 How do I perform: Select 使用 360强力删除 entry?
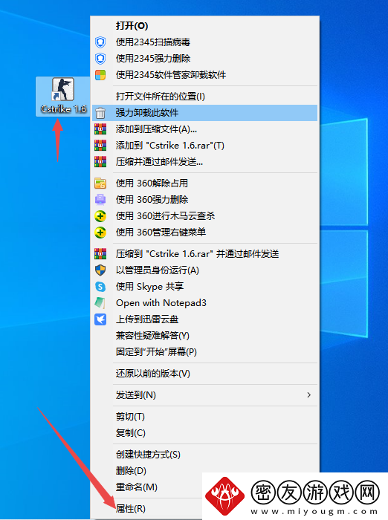[205, 199]
